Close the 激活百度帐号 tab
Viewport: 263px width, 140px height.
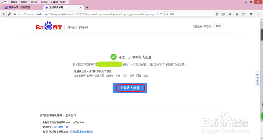(80, 8)
